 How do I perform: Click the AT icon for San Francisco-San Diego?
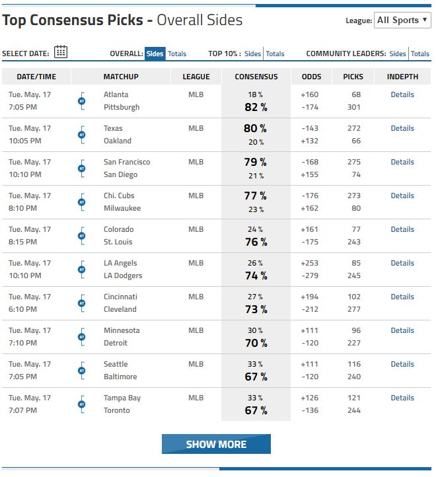[x=82, y=168]
